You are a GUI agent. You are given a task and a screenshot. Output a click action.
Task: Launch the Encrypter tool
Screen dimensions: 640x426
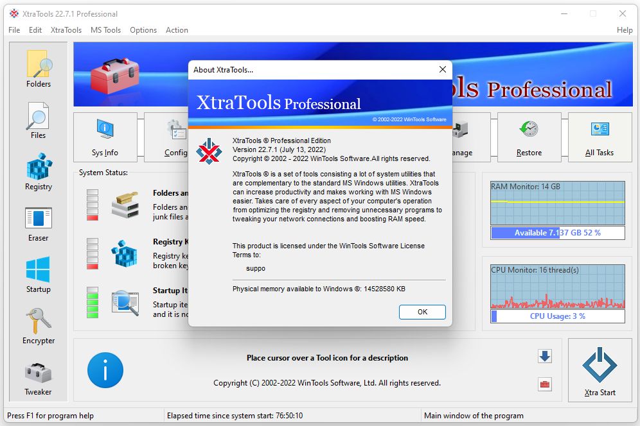[39, 326]
